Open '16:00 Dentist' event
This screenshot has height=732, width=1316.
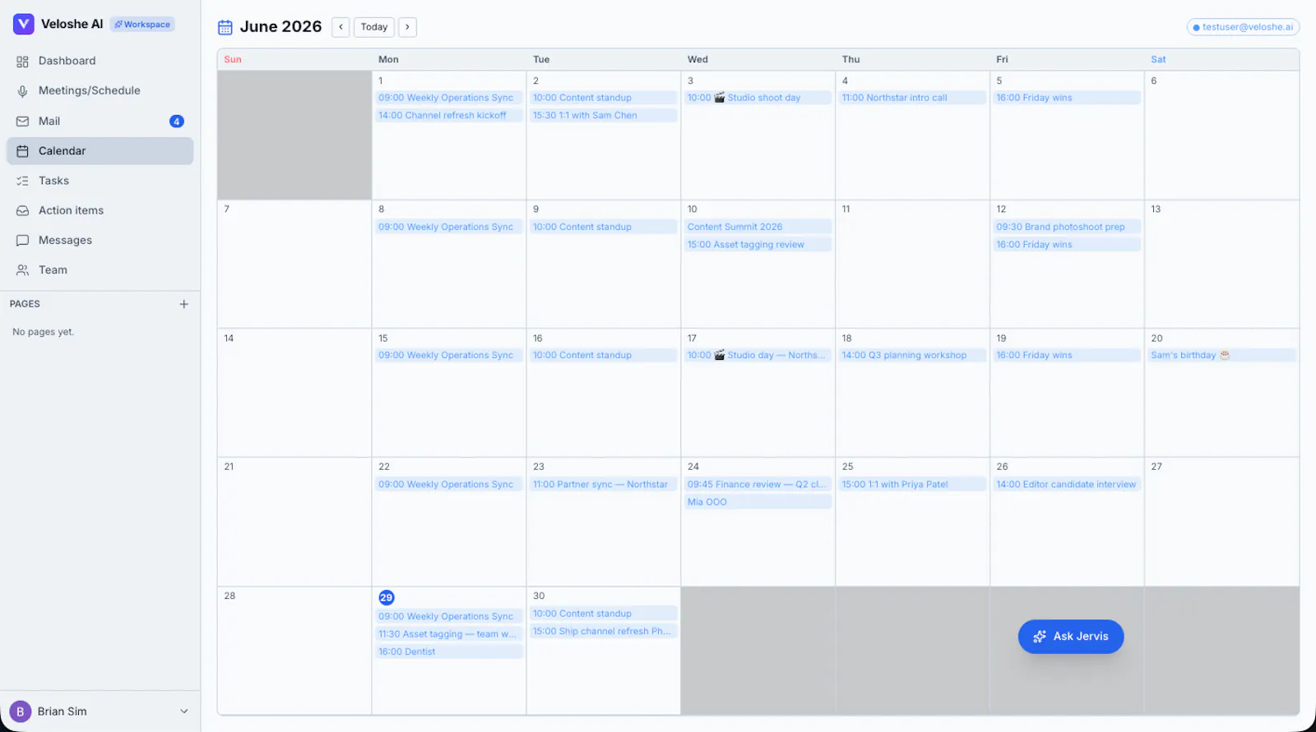449,652
